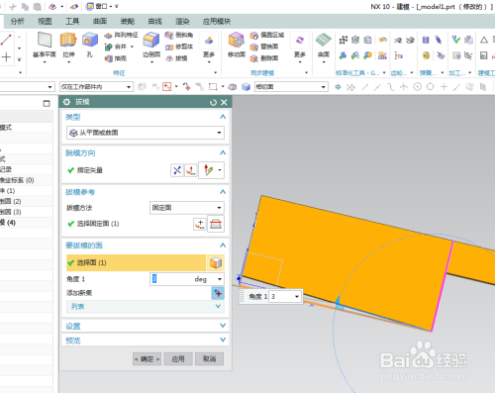Click the 合并 unite icon

point(108,47)
